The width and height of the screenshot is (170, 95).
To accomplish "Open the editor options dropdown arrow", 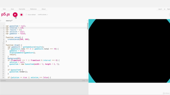I will [87, 21].
